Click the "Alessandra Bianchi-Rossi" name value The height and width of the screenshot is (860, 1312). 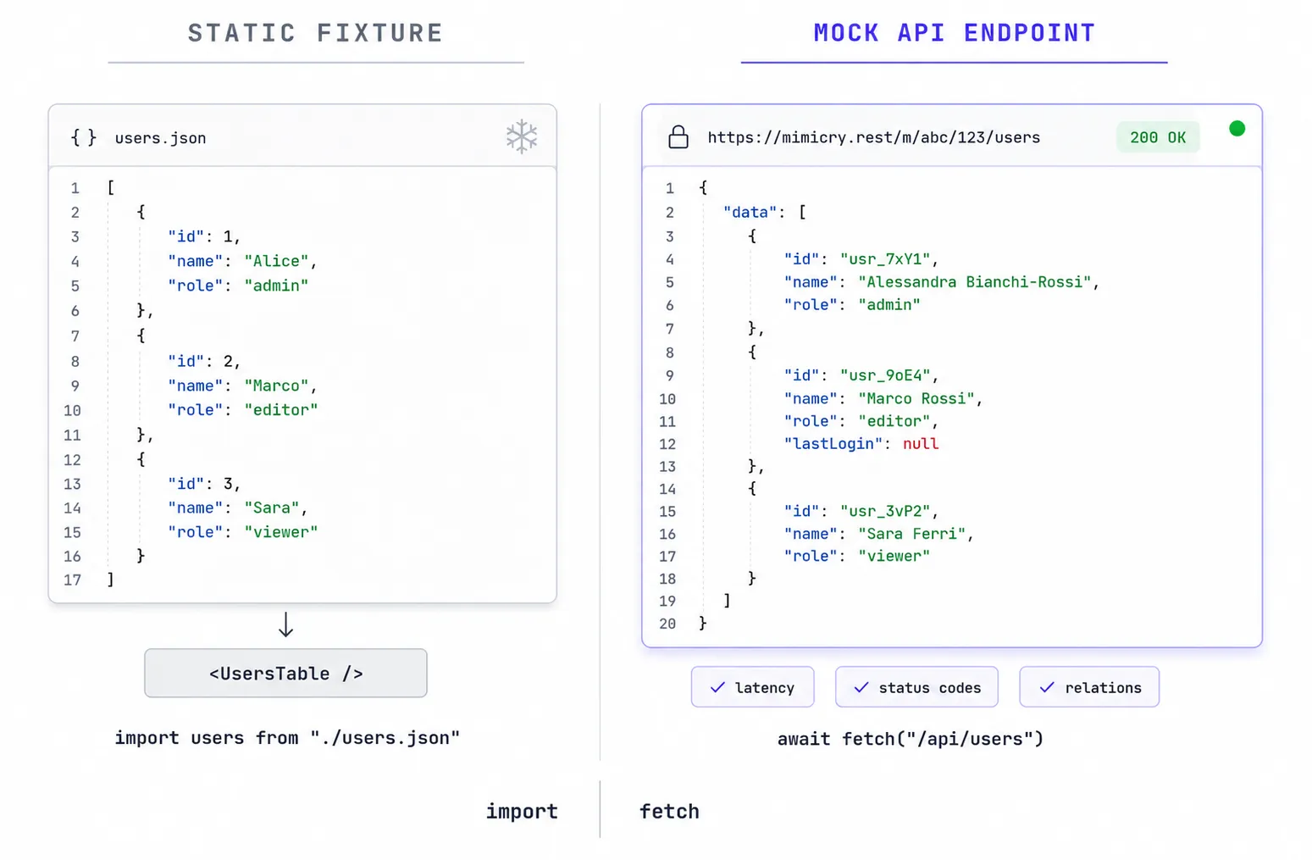point(975,282)
